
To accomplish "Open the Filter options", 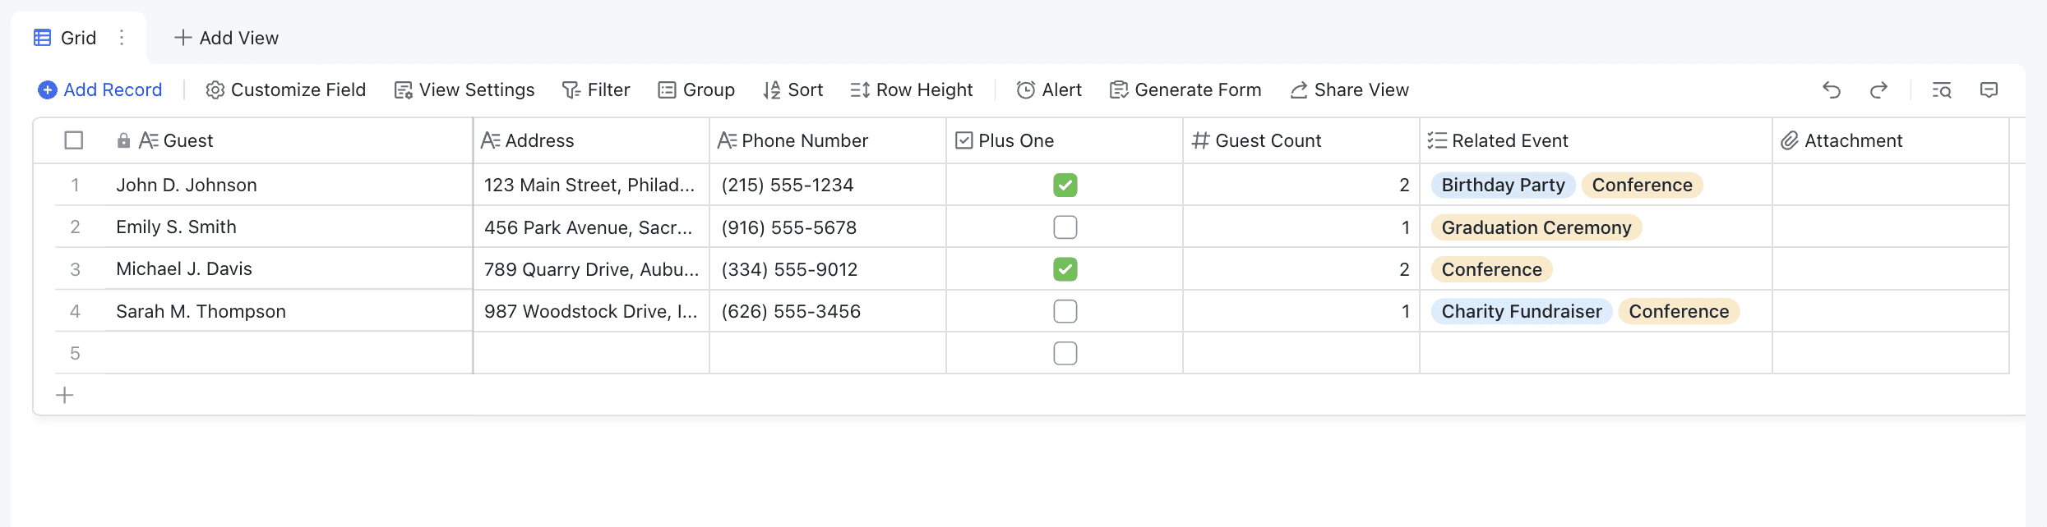I will [596, 90].
